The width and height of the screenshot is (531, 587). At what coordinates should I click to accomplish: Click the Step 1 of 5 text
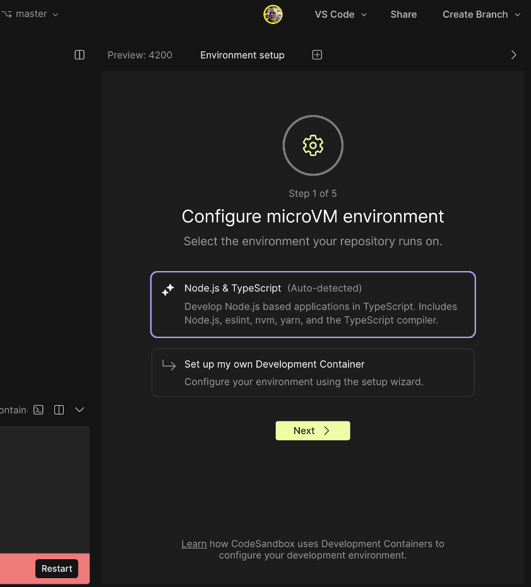point(313,193)
